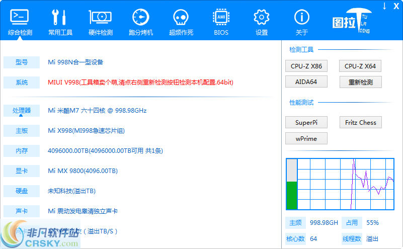Click processor text Mi 米酷M7 六十四核

click(97, 111)
